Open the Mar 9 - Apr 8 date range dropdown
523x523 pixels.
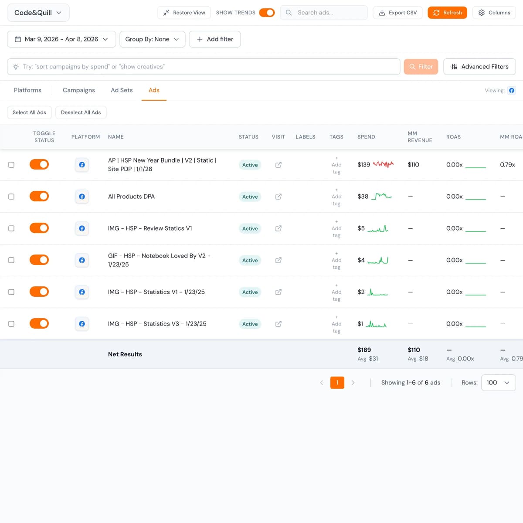[x=61, y=39]
